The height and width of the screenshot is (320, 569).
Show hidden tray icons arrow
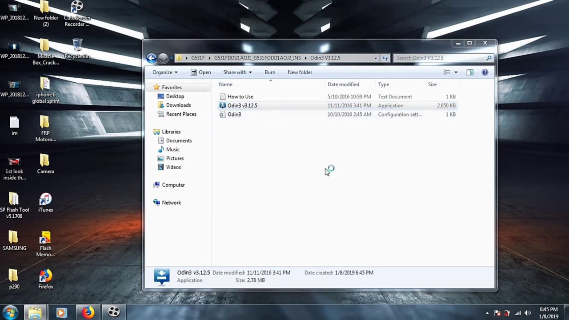point(487,313)
